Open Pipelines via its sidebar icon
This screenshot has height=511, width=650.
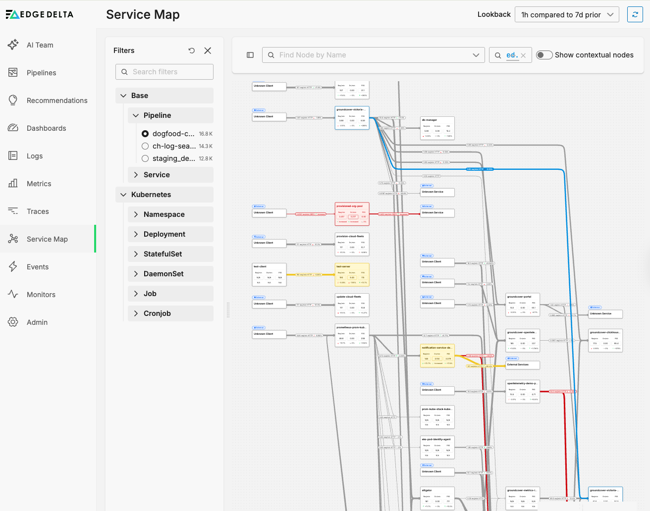point(13,73)
